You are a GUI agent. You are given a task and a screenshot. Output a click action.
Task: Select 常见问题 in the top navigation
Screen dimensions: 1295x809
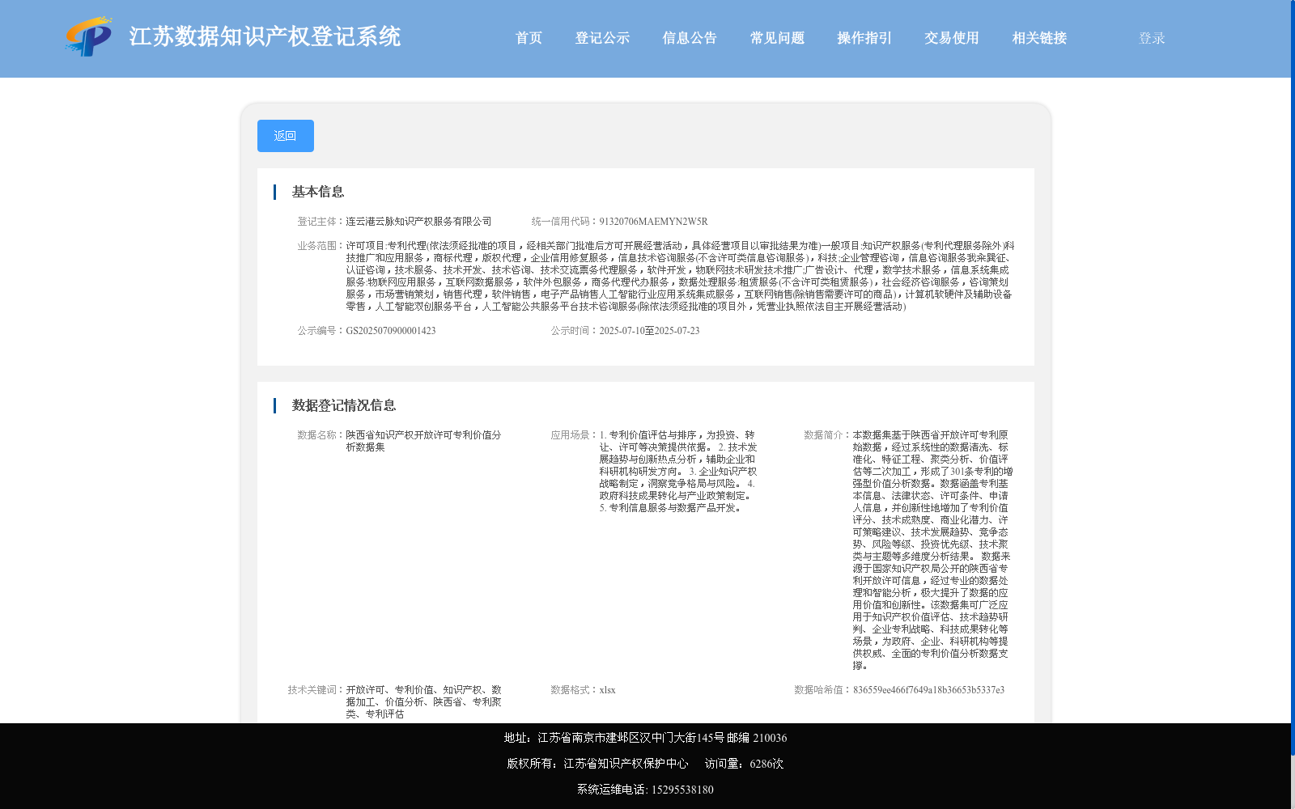tap(777, 38)
